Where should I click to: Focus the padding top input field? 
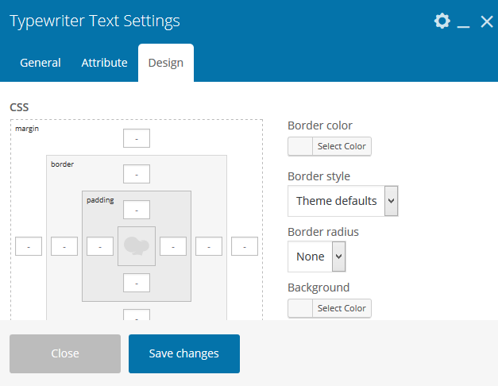pyautogui.click(x=137, y=210)
